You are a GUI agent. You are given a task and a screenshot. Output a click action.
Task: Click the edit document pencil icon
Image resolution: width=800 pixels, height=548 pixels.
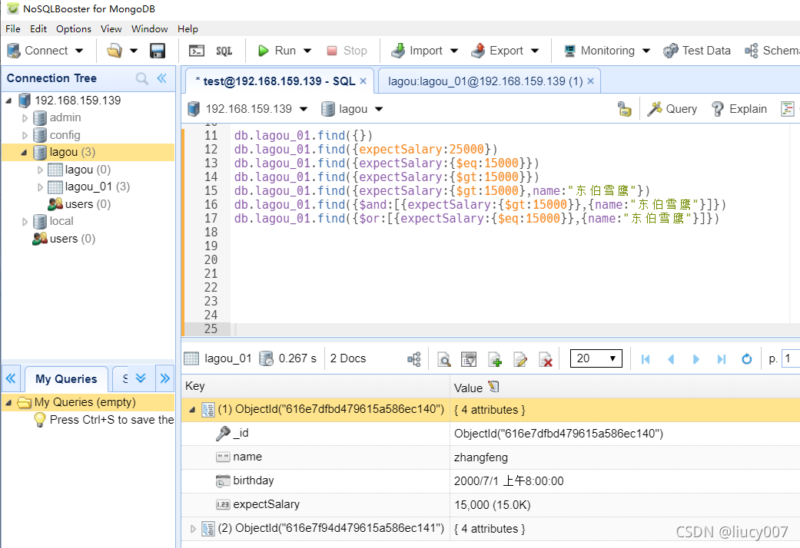click(x=520, y=359)
